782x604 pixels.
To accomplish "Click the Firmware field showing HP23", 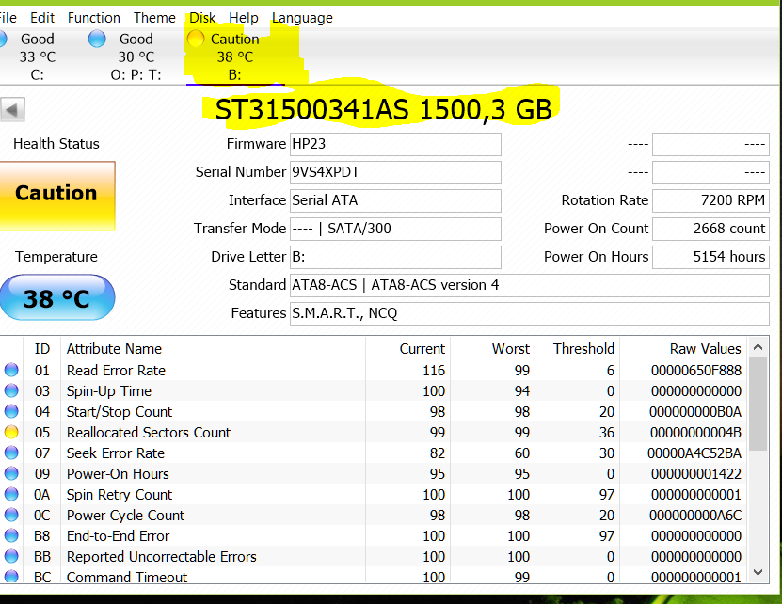I will (395, 144).
